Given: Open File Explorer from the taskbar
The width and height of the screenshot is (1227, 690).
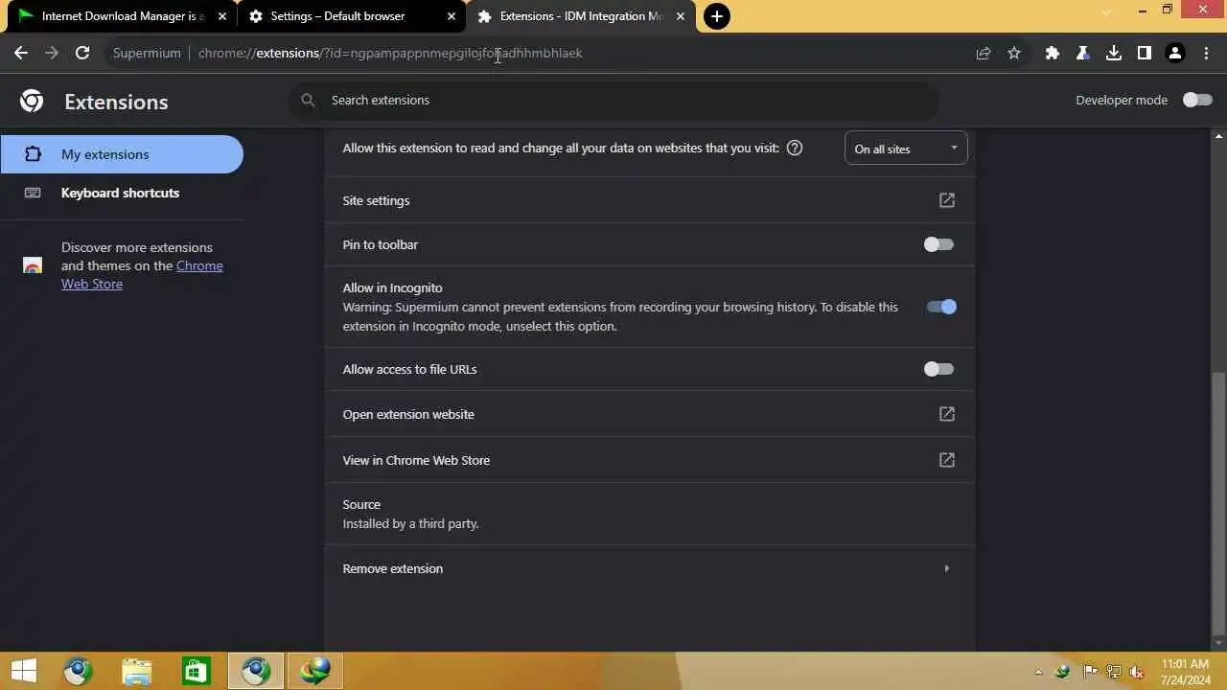Looking at the screenshot, I should [x=137, y=671].
